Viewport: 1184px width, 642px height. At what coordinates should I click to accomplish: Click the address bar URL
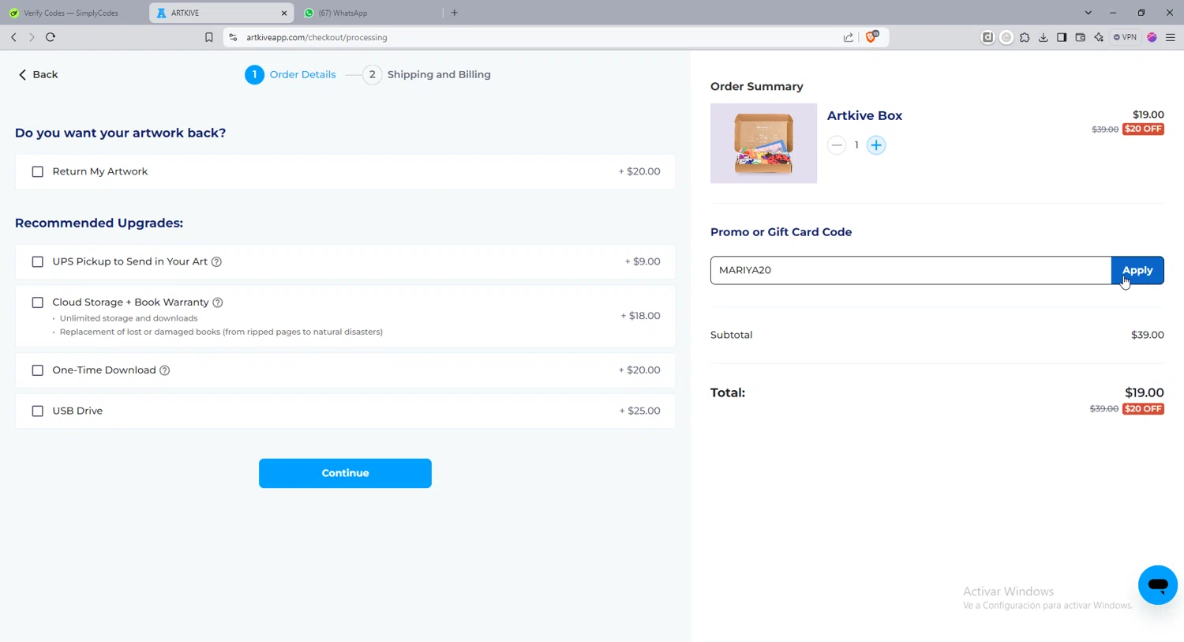317,37
